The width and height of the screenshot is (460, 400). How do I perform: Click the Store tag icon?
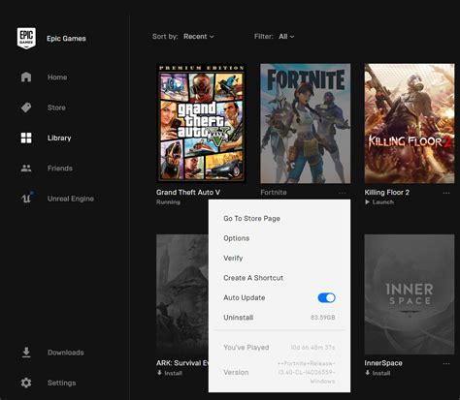[x=26, y=108]
